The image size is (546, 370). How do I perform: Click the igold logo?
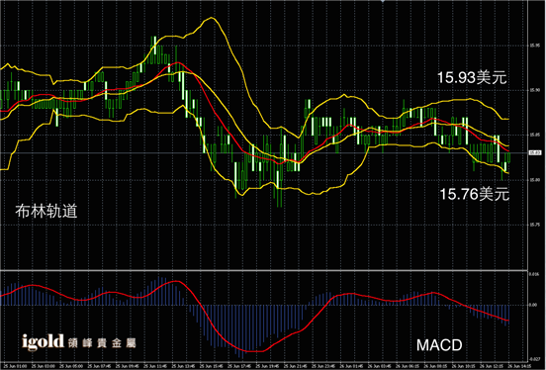(x=44, y=341)
